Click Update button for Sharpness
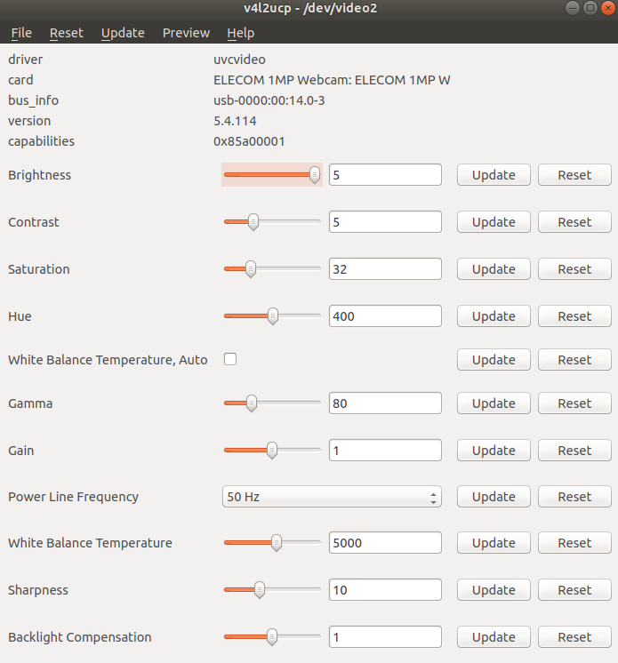This screenshot has height=663, width=618. pyautogui.click(x=494, y=590)
